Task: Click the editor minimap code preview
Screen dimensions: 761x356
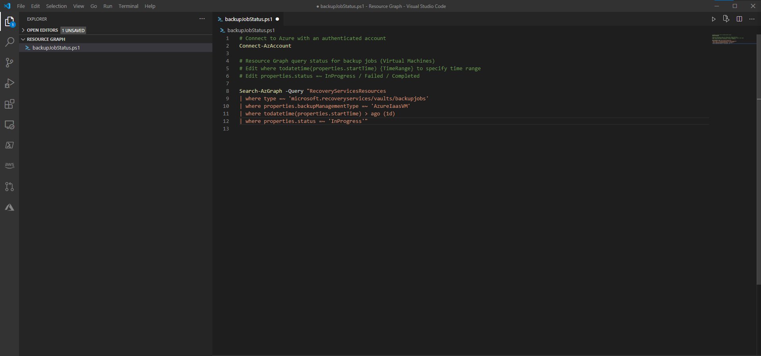Action: (728, 39)
